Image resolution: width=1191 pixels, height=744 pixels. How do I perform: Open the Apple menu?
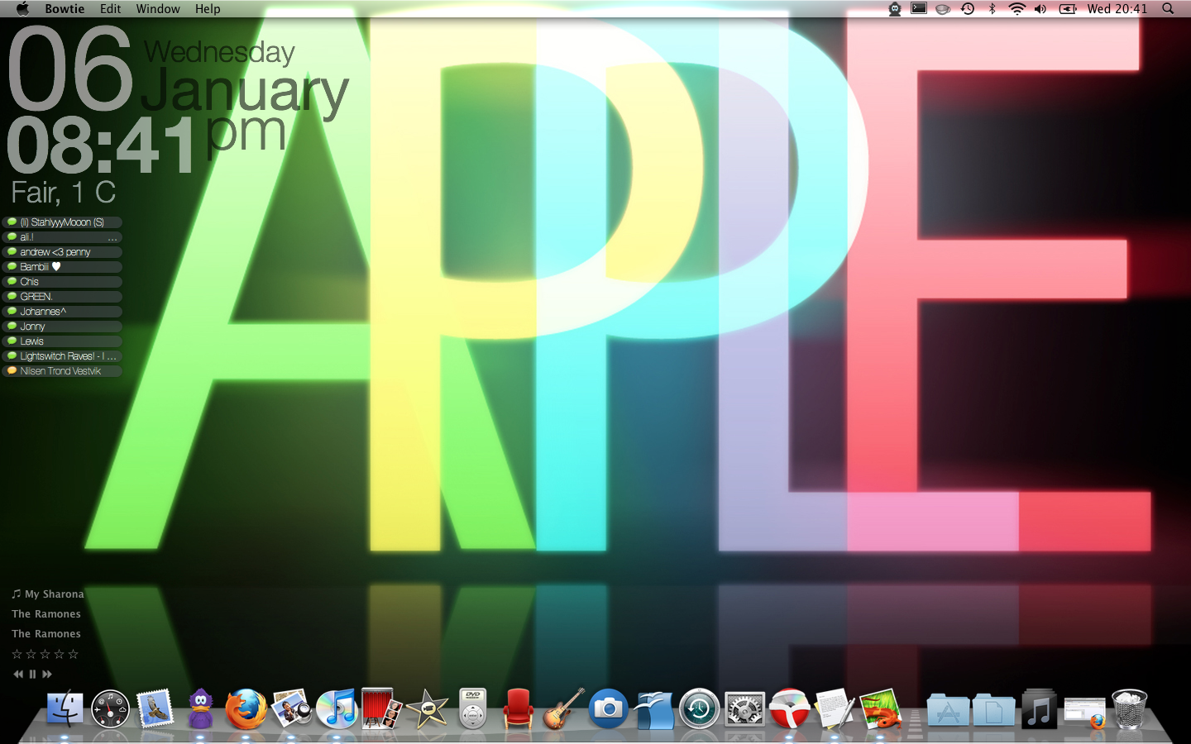tap(22, 8)
